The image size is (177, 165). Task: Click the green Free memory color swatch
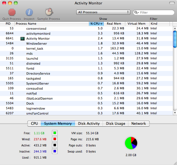[x=55, y=133]
